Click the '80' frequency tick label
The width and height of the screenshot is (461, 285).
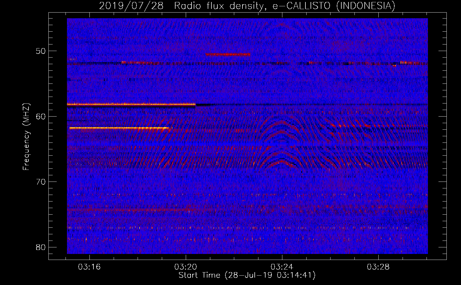tap(41, 247)
